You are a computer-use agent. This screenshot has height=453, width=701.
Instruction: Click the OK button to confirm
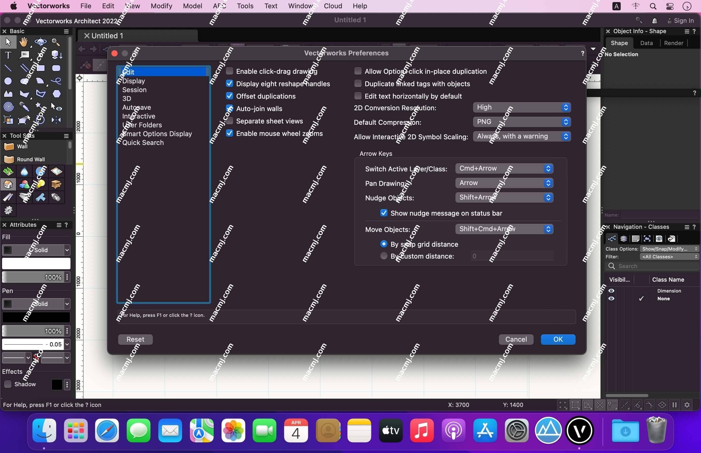[x=558, y=339]
